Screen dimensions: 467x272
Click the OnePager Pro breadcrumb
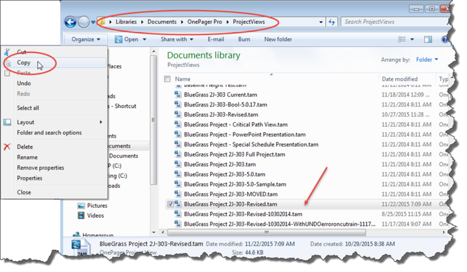(204, 22)
